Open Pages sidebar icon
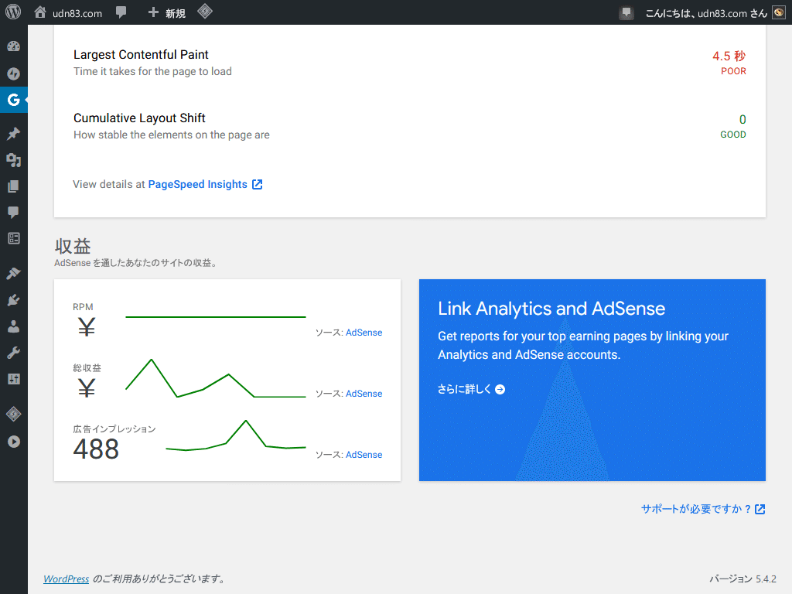 pos(14,186)
